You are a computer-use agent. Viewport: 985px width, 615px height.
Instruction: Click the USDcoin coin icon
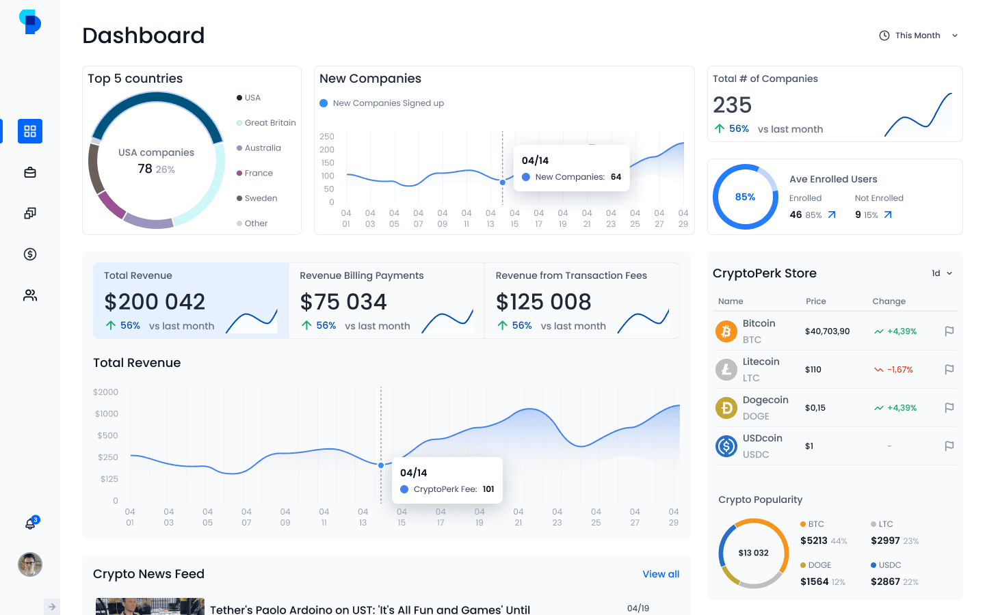pyautogui.click(x=726, y=446)
